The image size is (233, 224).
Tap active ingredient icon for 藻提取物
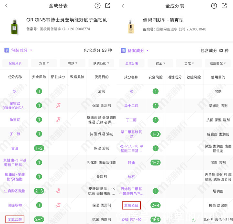[58, 205]
